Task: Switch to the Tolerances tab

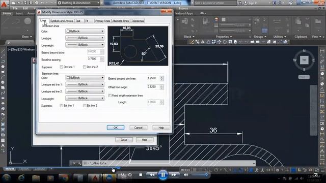Action: 138,21
